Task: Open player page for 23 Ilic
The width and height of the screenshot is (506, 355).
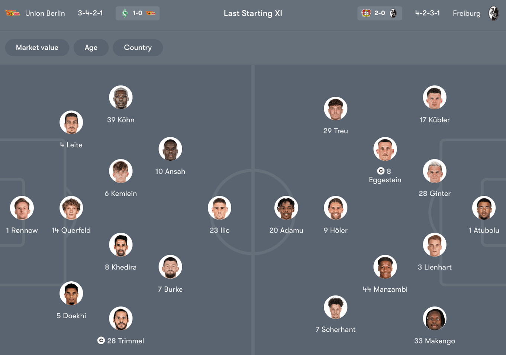Action: pyautogui.click(x=219, y=208)
